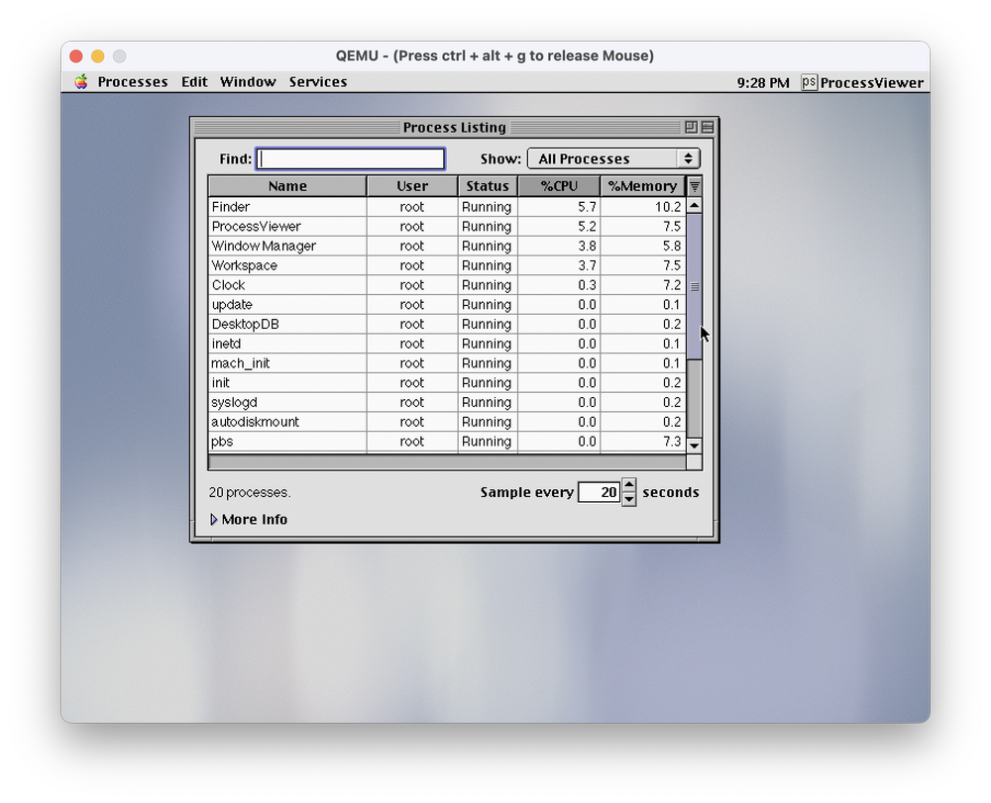Sort by the User column header
The height and width of the screenshot is (803, 991).
pos(412,186)
